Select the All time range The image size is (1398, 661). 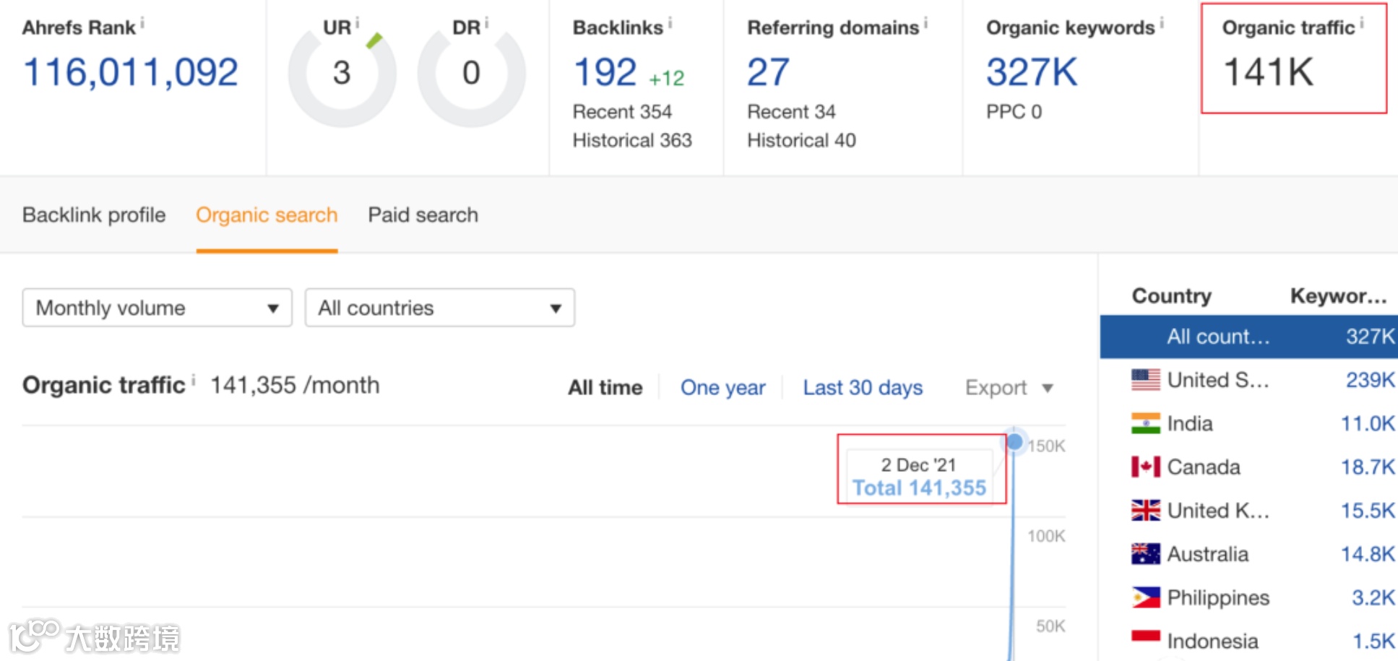pyautogui.click(x=605, y=388)
